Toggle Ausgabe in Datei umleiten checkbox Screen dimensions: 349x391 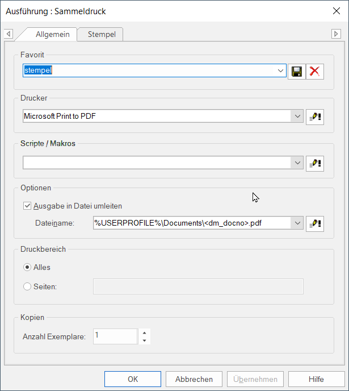pyautogui.click(x=27, y=206)
